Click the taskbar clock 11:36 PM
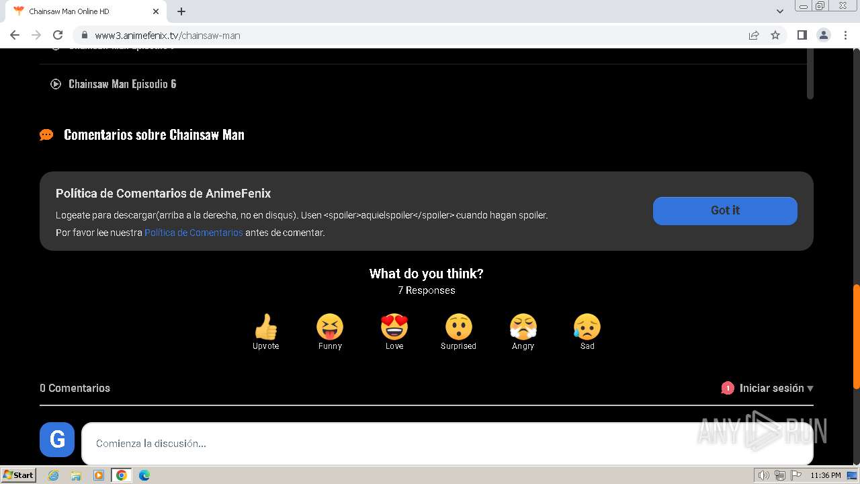860x484 pixels. [x=825, y=475]
